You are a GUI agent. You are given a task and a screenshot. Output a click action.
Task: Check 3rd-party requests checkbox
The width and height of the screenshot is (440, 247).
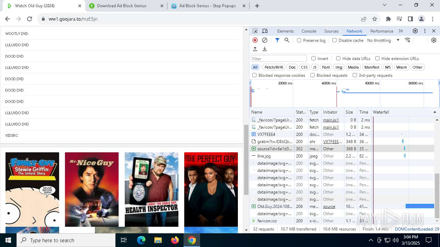tap(355, 75)
